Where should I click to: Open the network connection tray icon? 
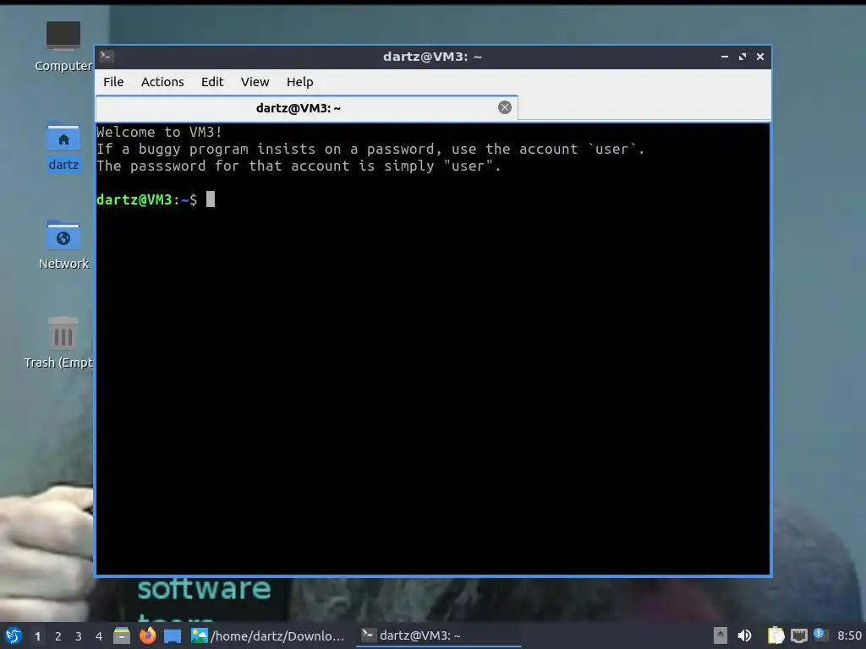pos(798,635)
